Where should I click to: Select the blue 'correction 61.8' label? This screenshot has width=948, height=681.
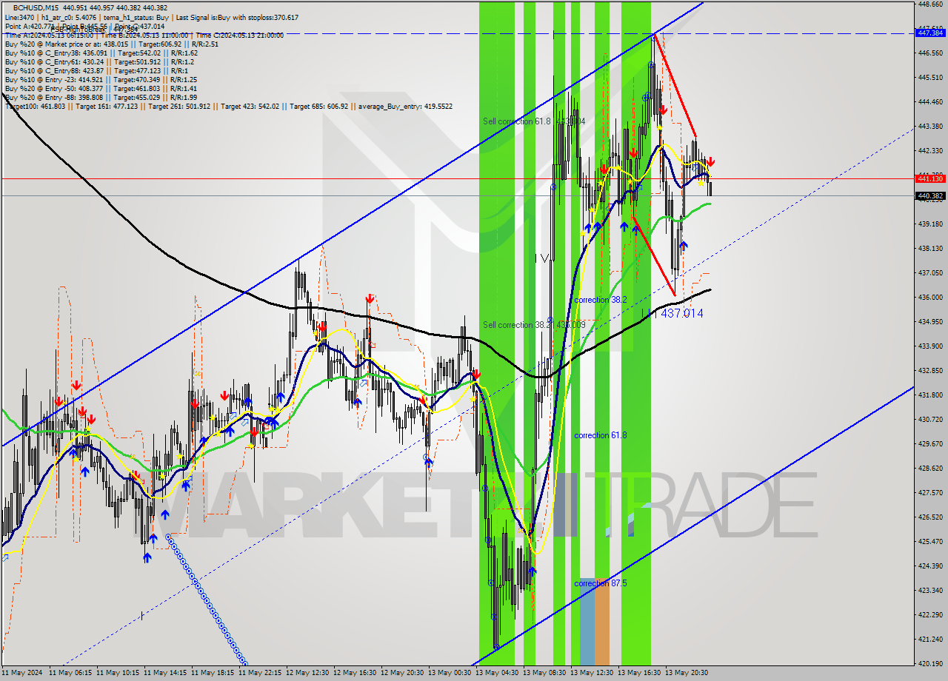(x=601, y=435)
